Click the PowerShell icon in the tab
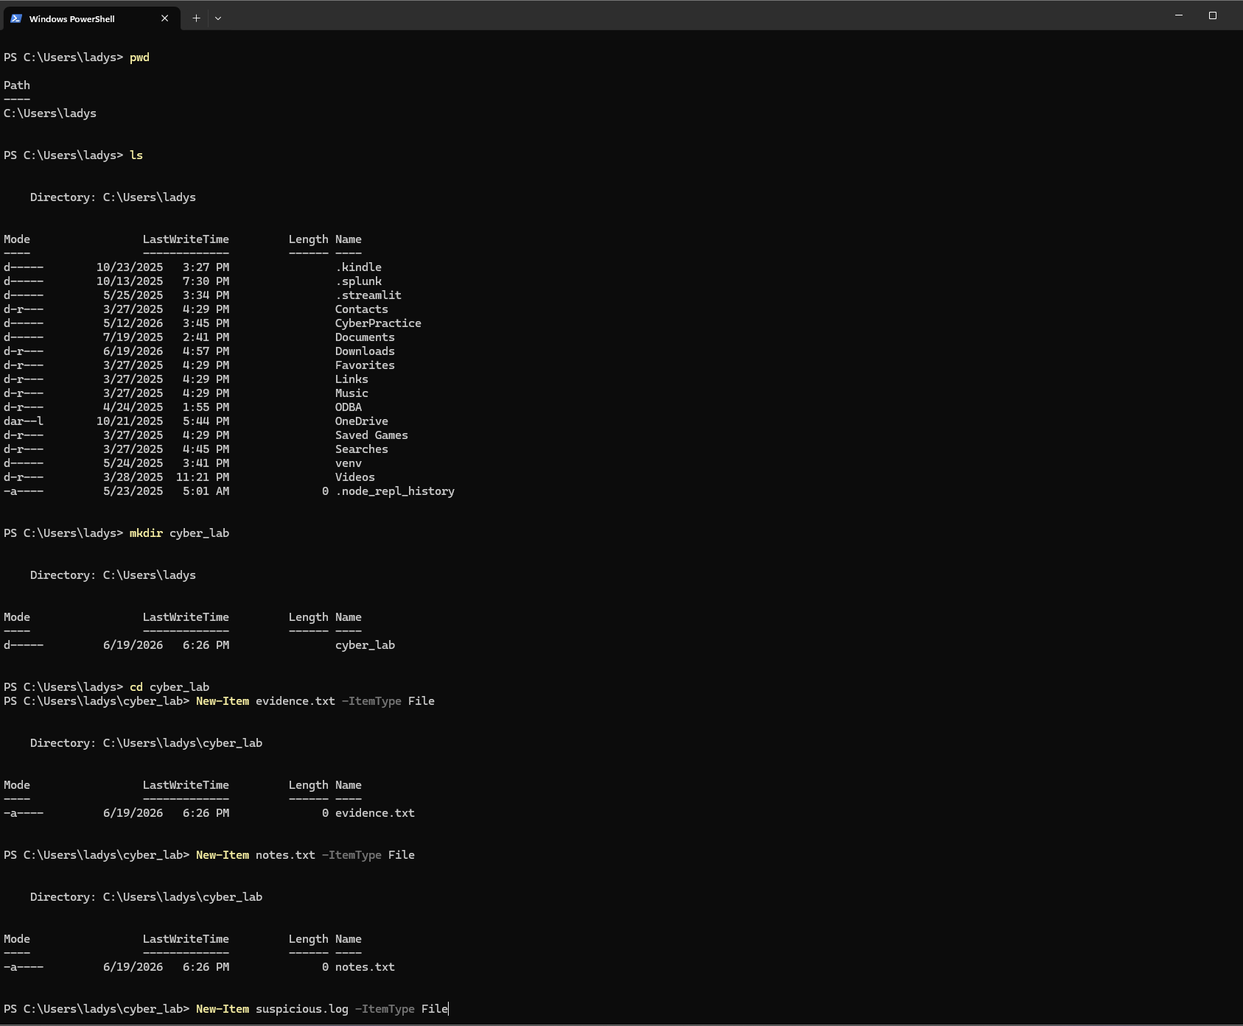Screen dimensions: 1243x1026 [x=16, y=18]
